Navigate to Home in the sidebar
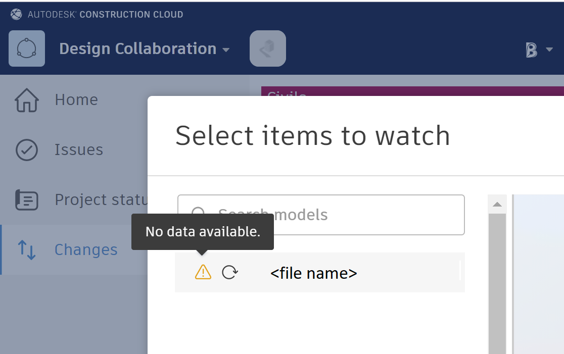Screen dimensions: 564x354 click(x=76, y=99)
